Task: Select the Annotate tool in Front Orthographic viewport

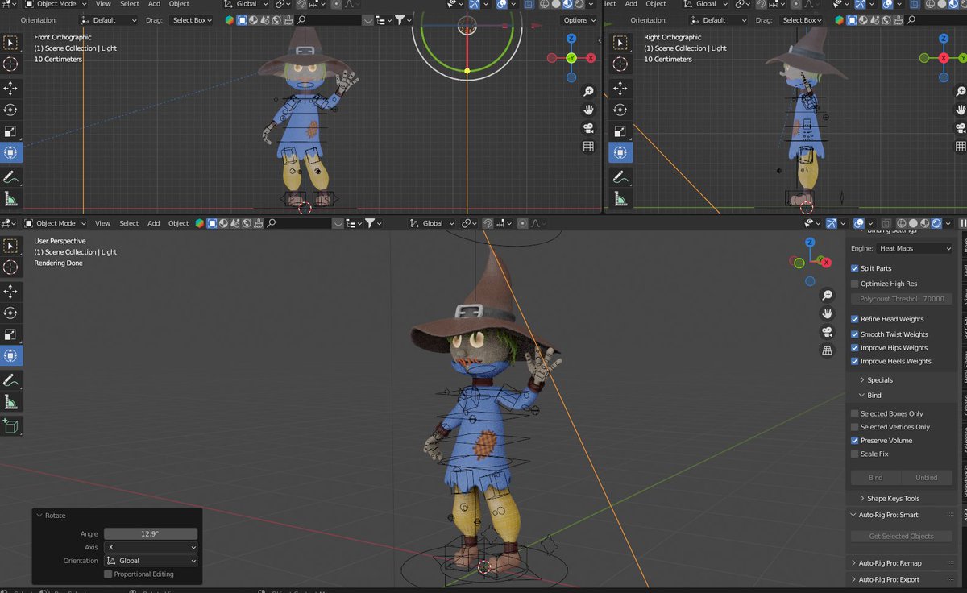Action: pos(10,176)
